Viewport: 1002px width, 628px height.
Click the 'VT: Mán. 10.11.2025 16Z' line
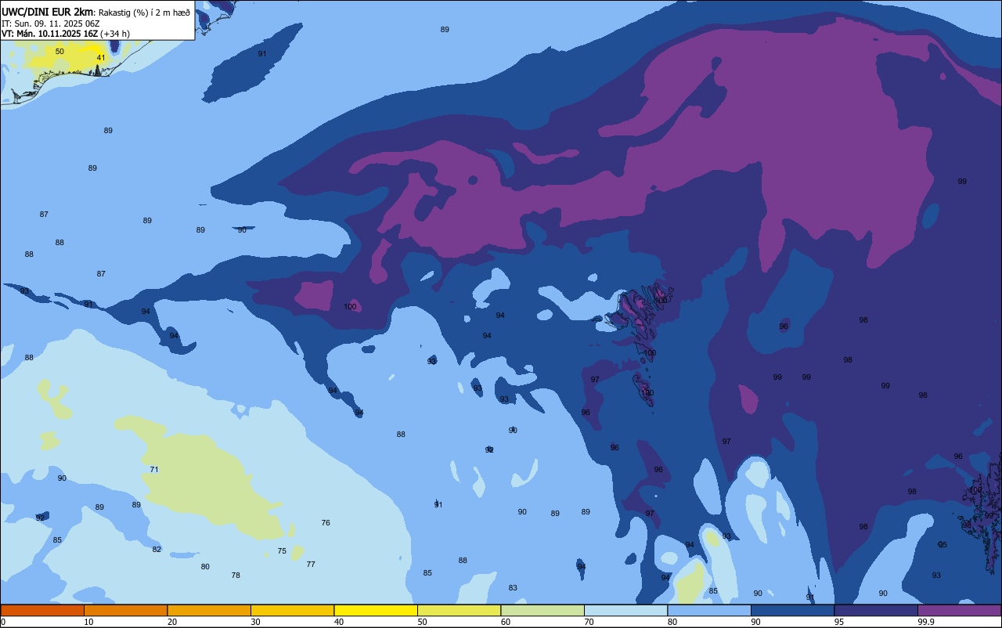pos(49,34)
